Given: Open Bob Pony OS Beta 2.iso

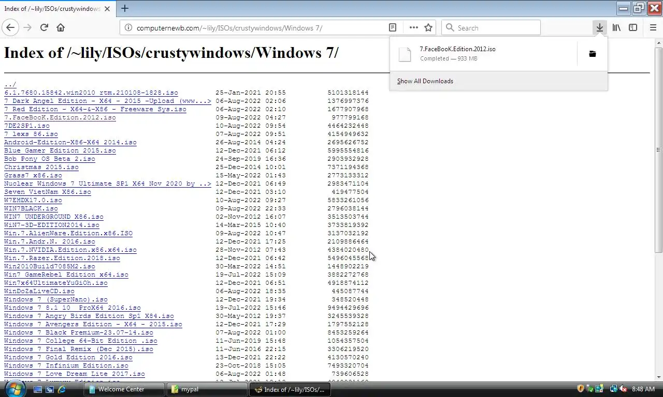Looking at the screenshot, I should click(x=49, y=159).
